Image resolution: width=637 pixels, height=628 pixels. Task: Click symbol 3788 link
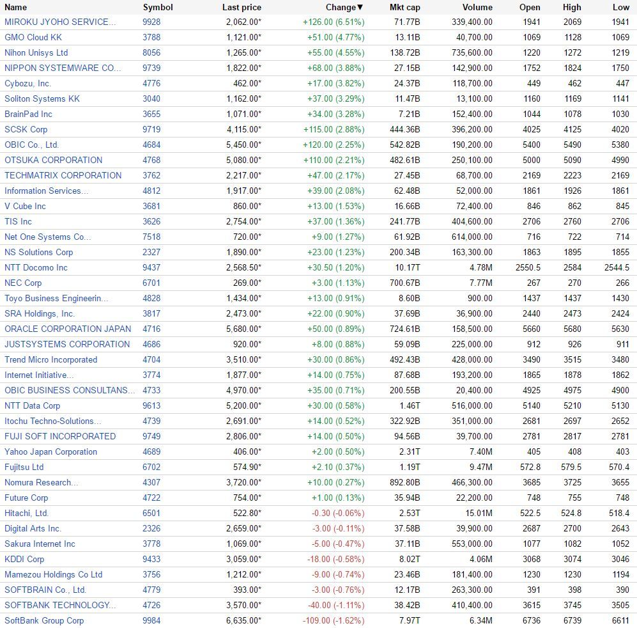(151, 38)
